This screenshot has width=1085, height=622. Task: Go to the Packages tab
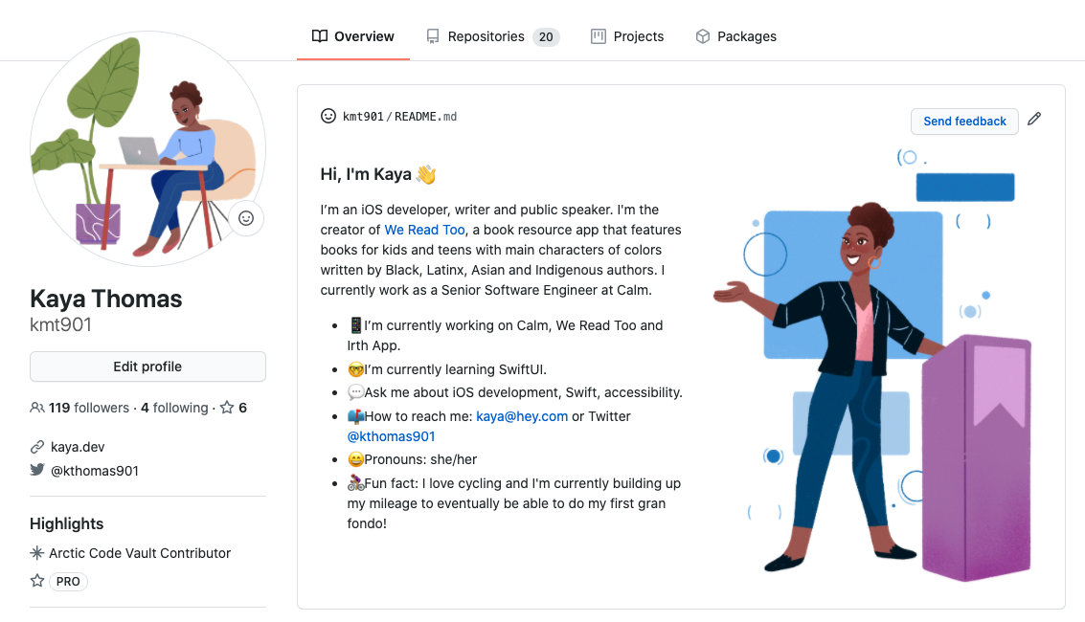point(735,36)
